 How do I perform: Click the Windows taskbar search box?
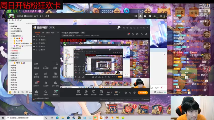point(25,118)
